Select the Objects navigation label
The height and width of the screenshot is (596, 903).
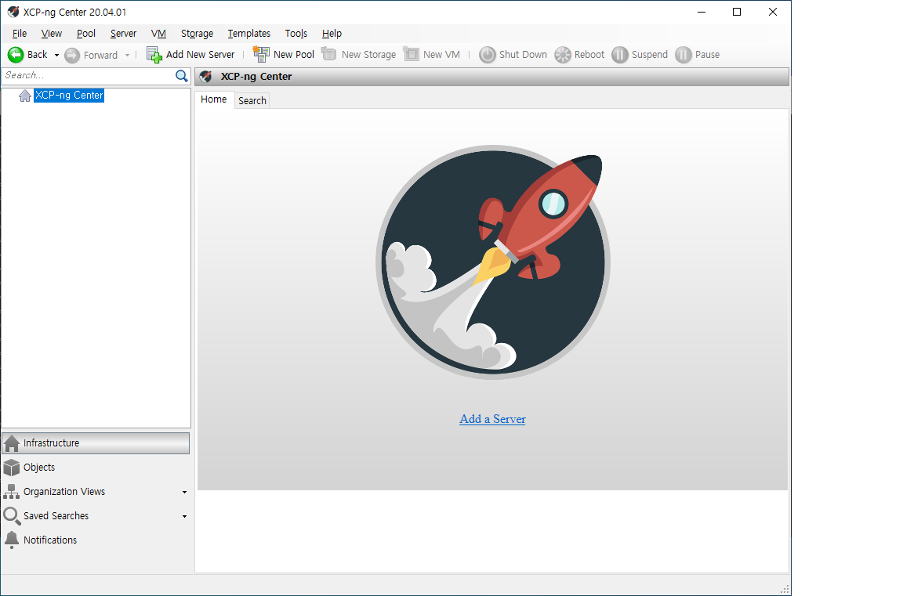coord(39,468)
